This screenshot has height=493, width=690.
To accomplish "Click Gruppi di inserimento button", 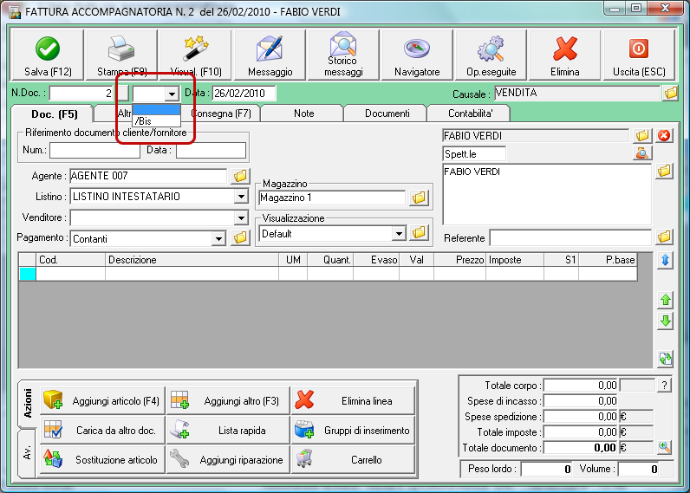I will point(353,430).
